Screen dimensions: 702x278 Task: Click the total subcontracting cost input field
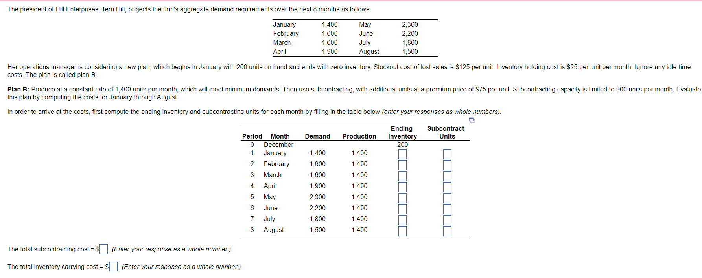click(103, 249)
